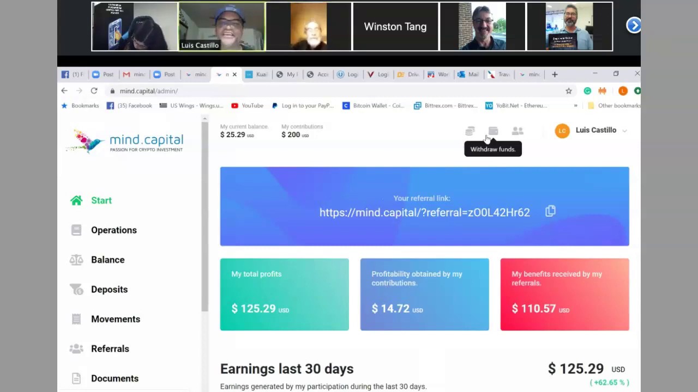Screen dimensions: 698x392
Task: Open the Other bookmarks folder
Action: tap(614, 106)
